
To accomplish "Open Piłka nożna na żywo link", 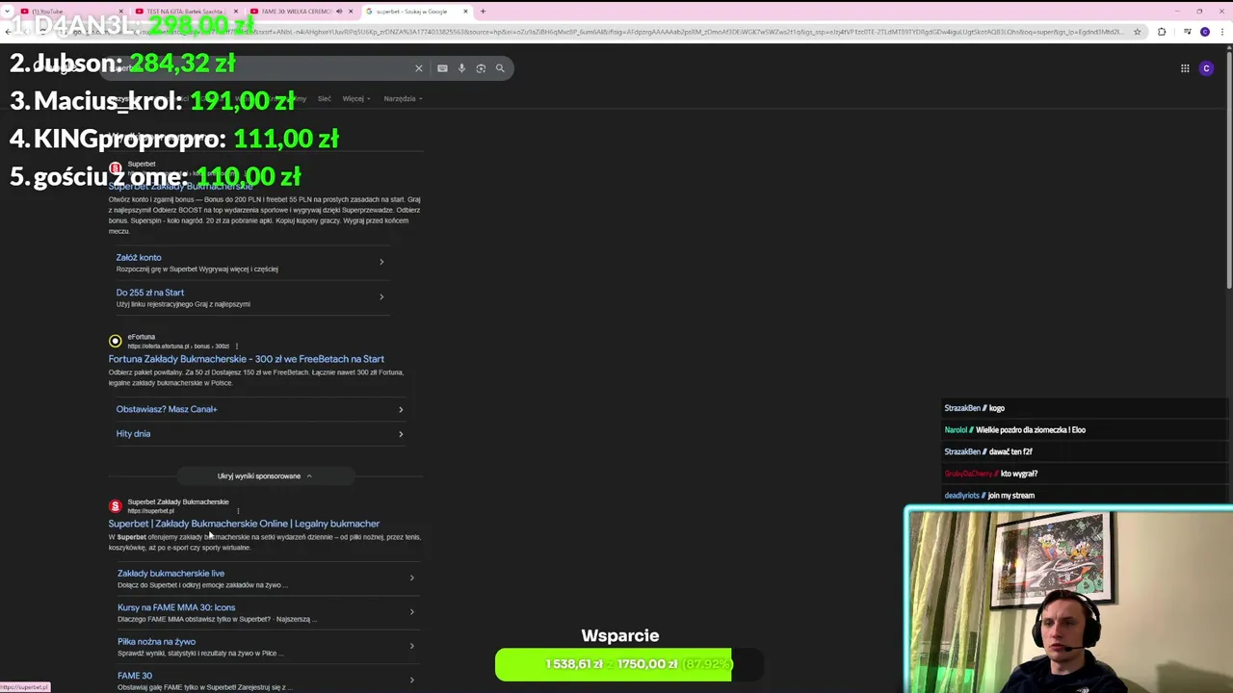I will tap(156, 642).
